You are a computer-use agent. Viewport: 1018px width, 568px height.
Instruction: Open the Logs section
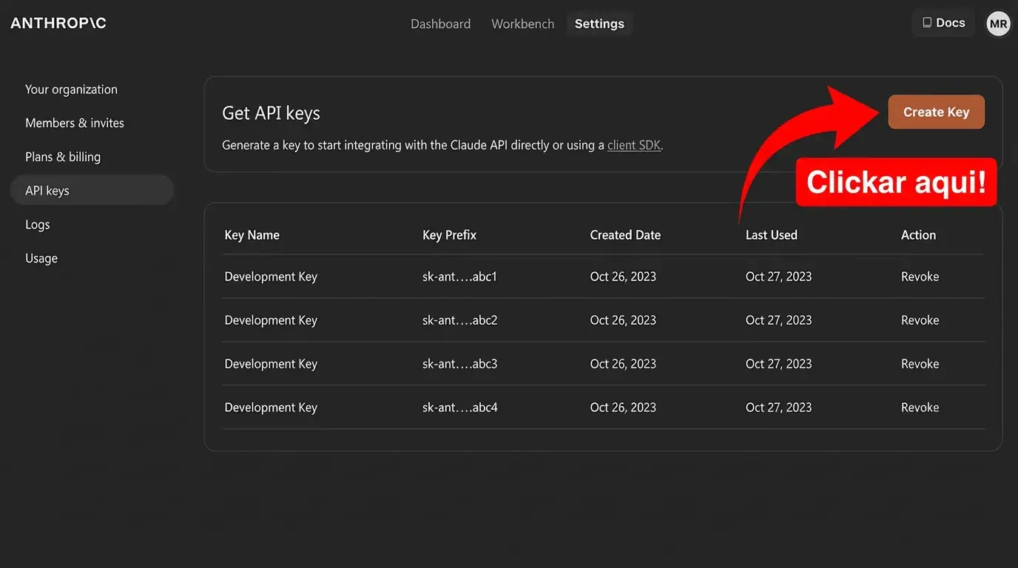coord(38,225)
